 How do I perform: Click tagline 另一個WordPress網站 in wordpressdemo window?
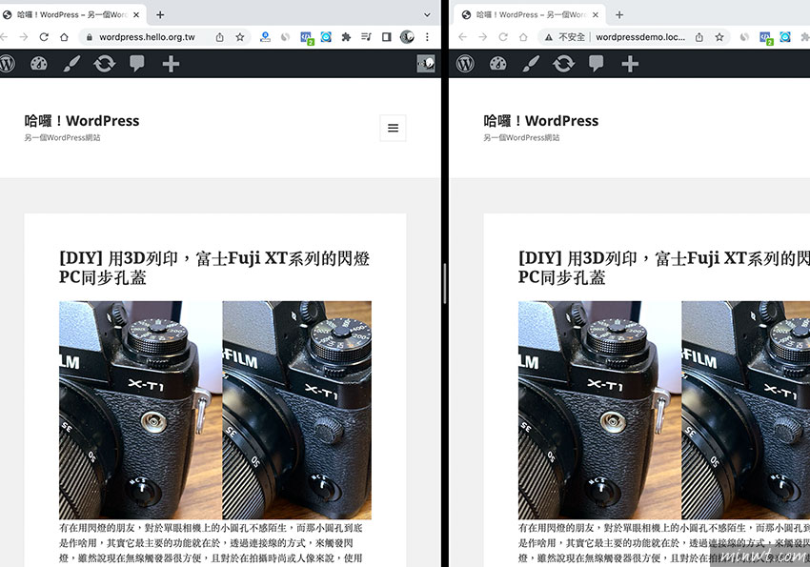point(521,138)
